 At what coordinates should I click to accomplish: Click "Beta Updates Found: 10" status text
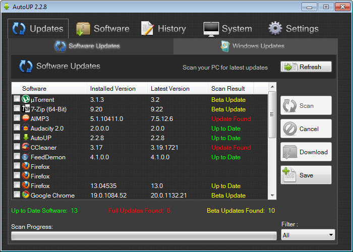coord(241,211)
